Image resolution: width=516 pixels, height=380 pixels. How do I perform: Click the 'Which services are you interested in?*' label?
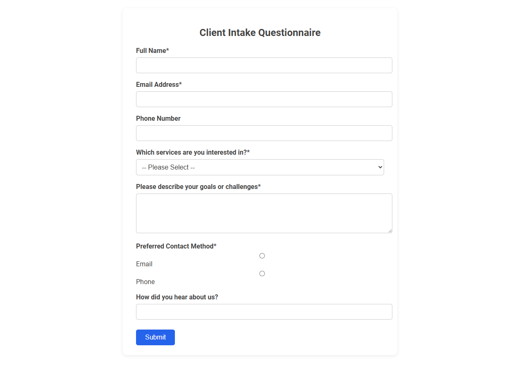[x=192, y=152]
